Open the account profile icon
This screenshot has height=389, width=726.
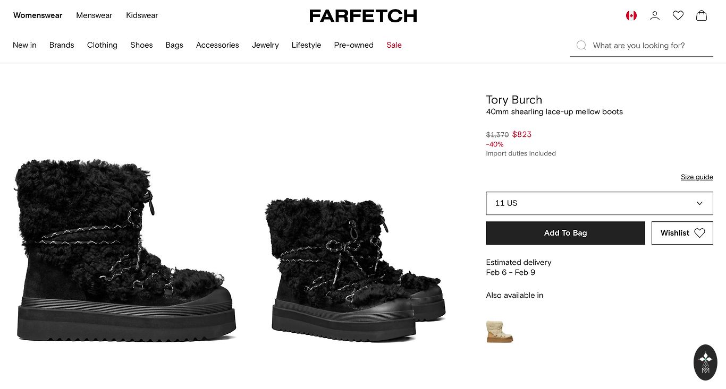click(654, 15)
